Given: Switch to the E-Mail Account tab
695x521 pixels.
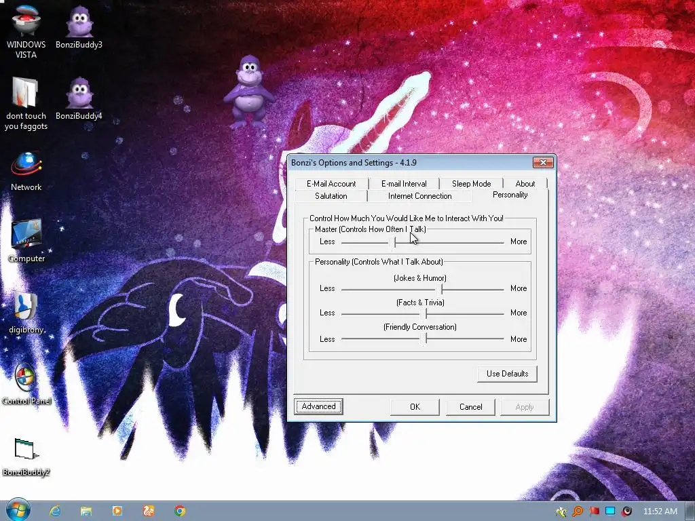Looking at the screenshot, I should 331,183.
